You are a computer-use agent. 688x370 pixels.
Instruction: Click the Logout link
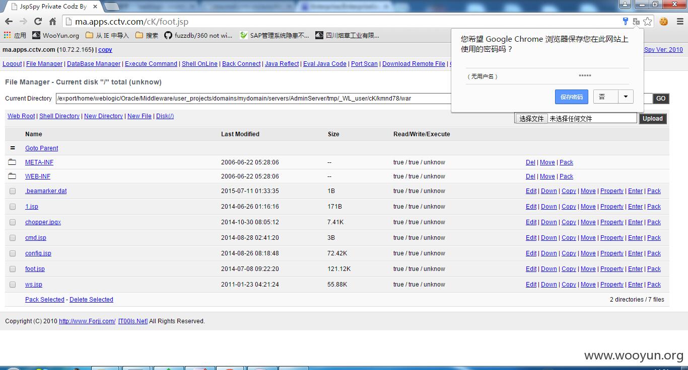12,64
